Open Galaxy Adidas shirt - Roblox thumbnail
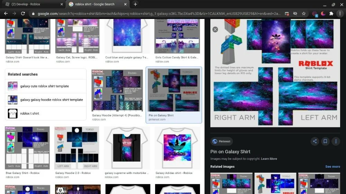This screenshot has height=194, width=346. click(x=177, y=148)
